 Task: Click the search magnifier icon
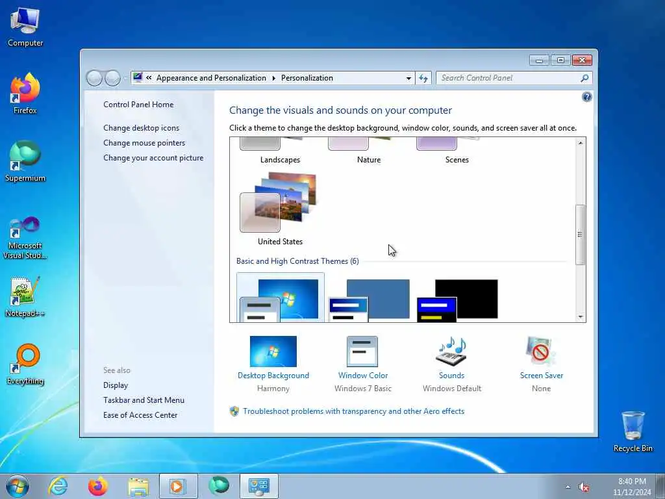[x=584, y=78]
